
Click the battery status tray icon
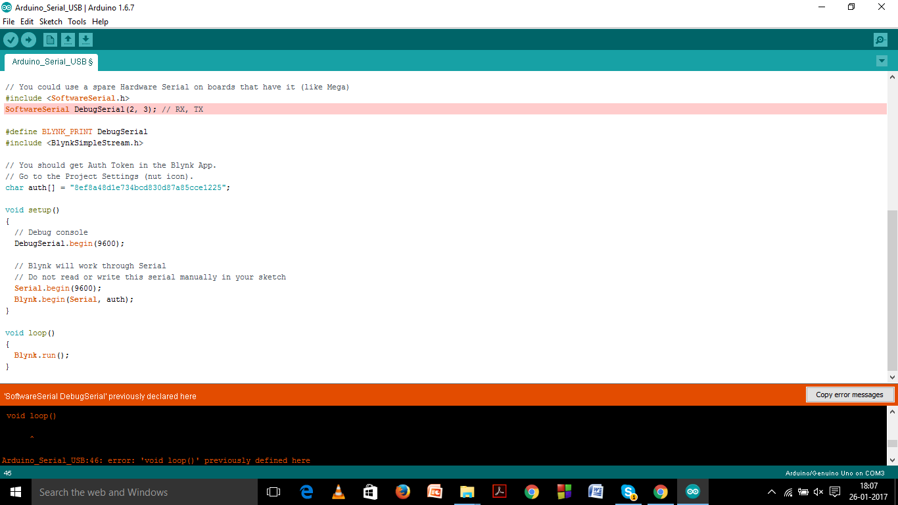pos(803,492)
